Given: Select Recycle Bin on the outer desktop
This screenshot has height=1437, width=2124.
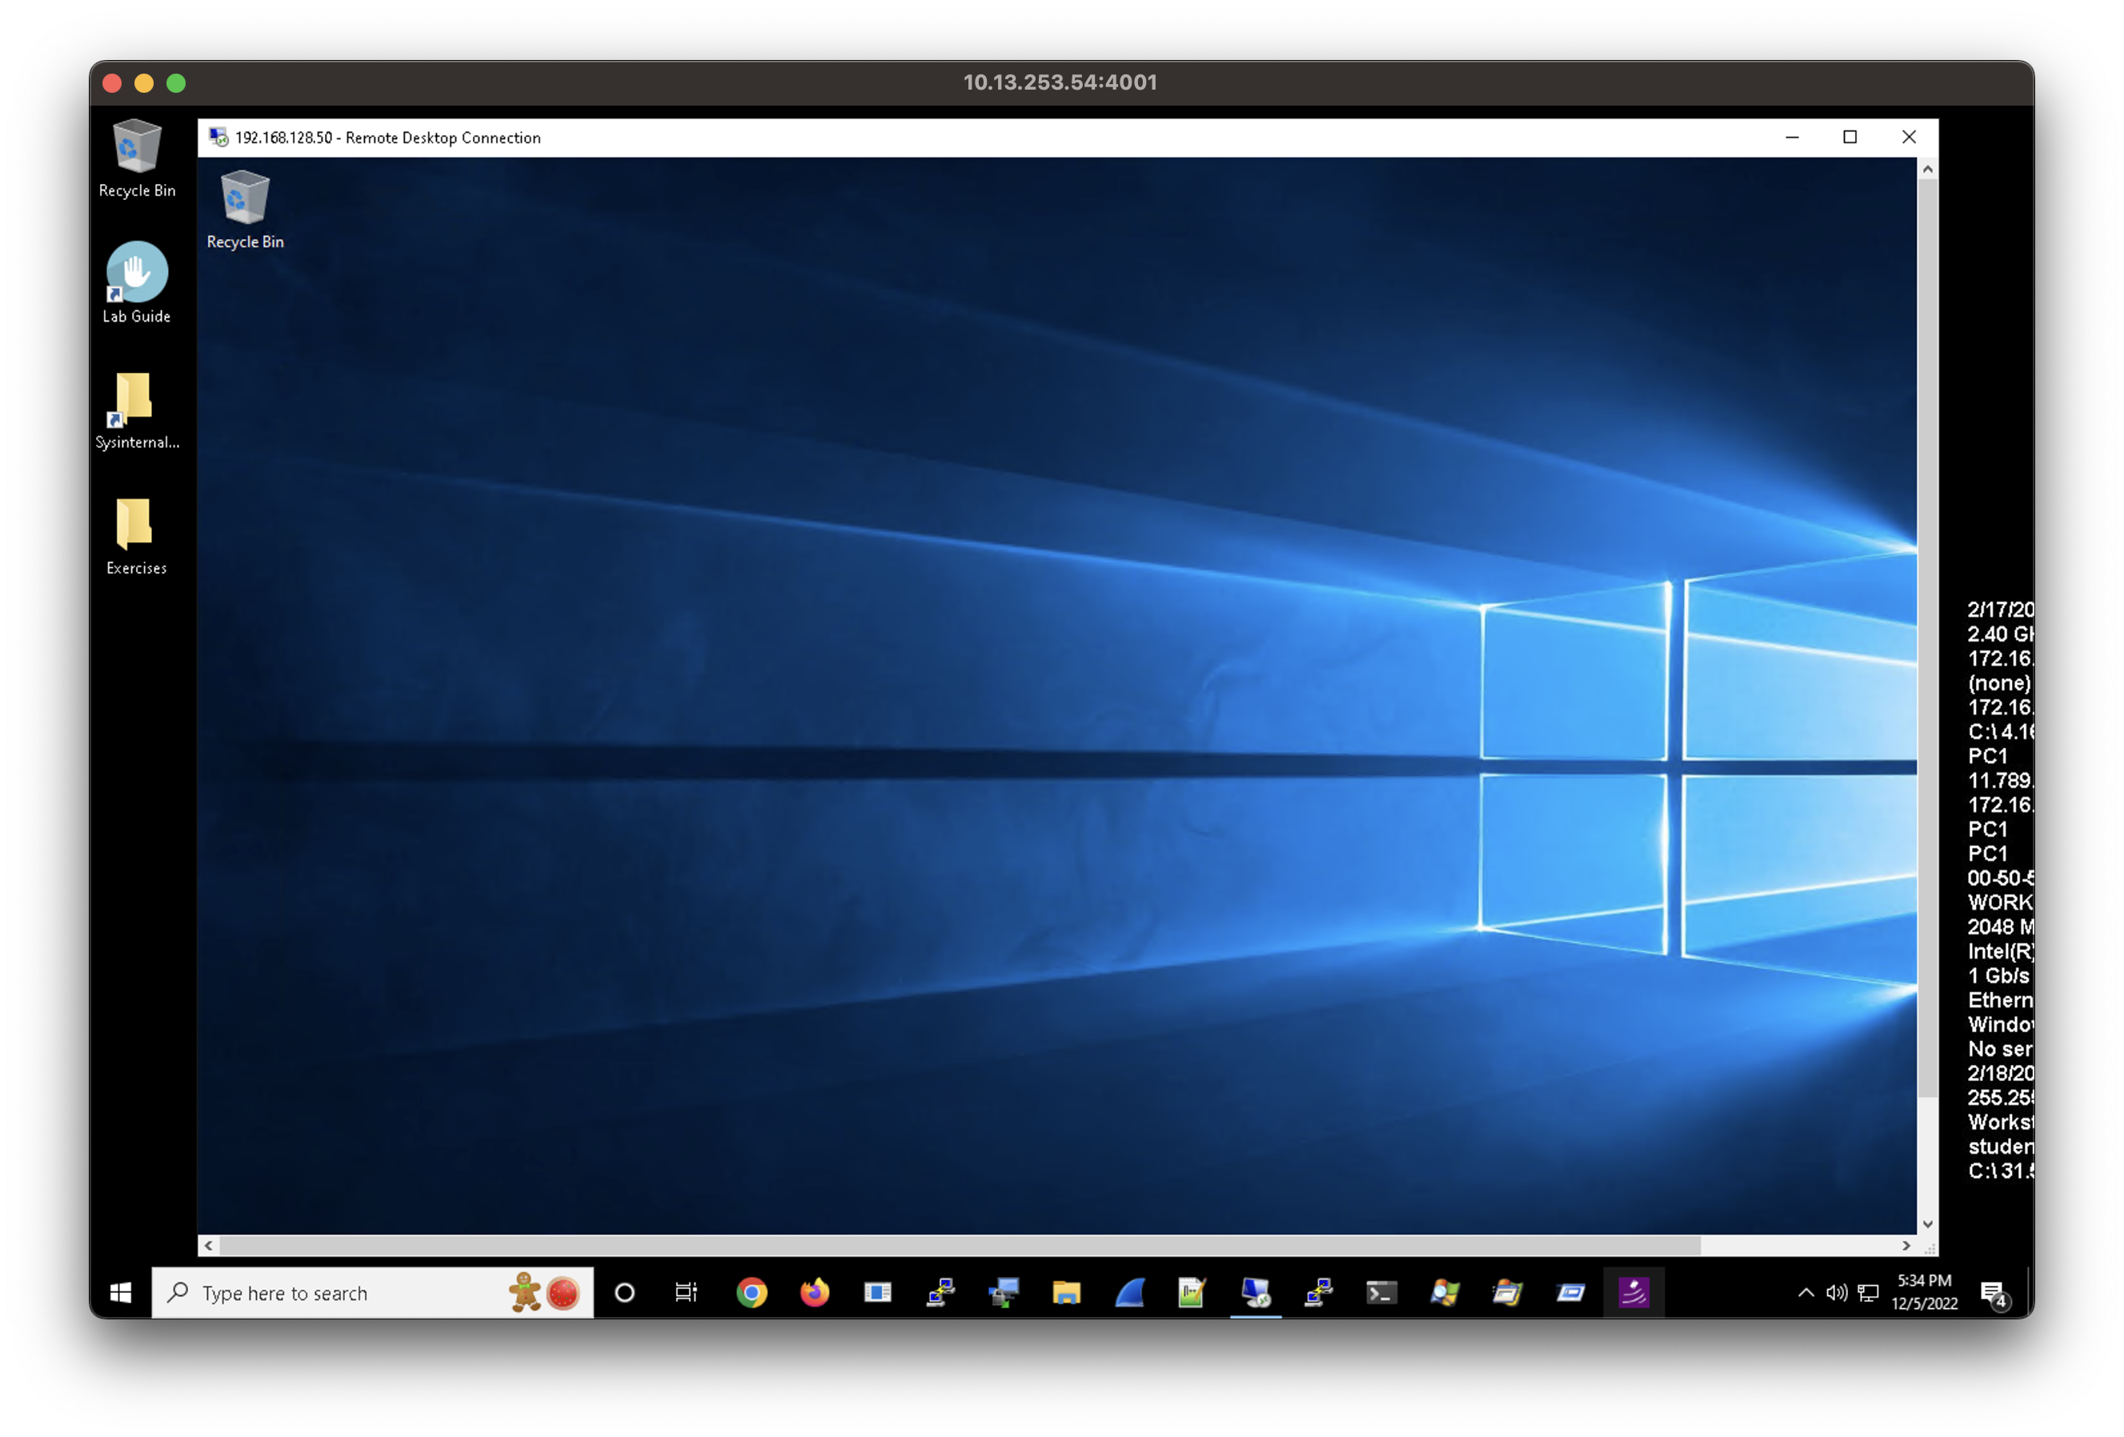Looking at the screenshot, I should (137, 159).
